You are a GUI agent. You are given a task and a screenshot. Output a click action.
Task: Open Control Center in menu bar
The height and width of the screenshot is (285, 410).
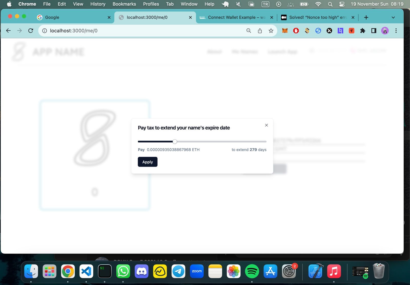click(x=342, y=4)
